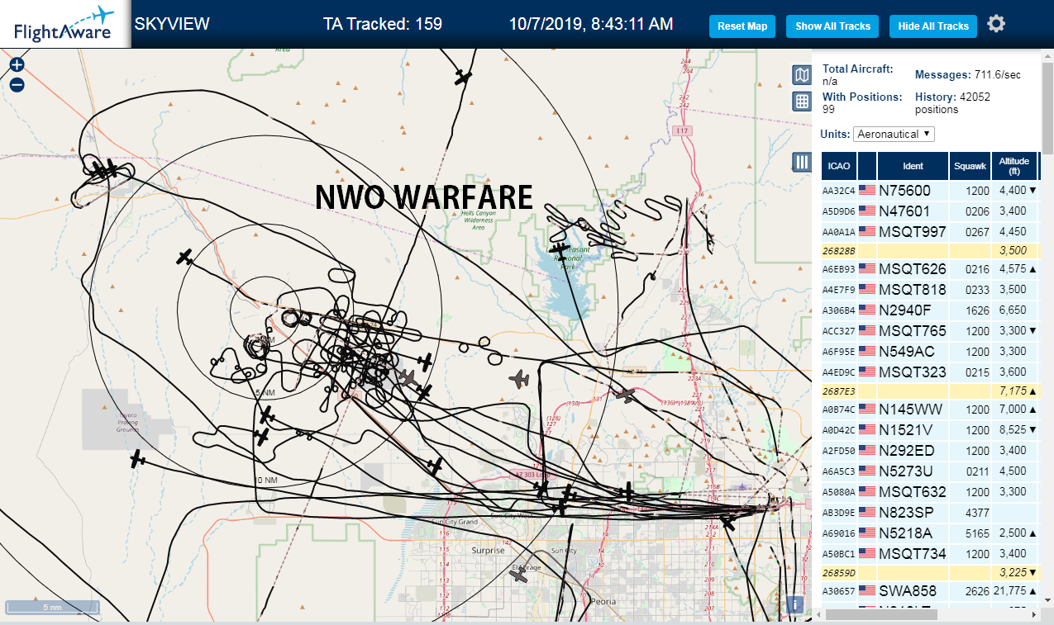Click the TA Tracked: 159 counter

[x=383, y=24]
